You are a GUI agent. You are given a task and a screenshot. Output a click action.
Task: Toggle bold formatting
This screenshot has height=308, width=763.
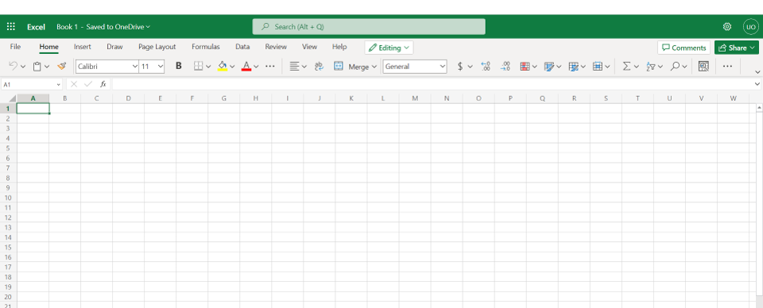(x=179, y=67)
